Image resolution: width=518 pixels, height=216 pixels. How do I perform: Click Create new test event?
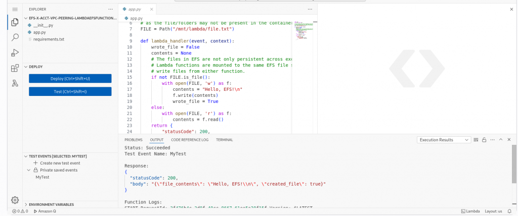[60, 163]
